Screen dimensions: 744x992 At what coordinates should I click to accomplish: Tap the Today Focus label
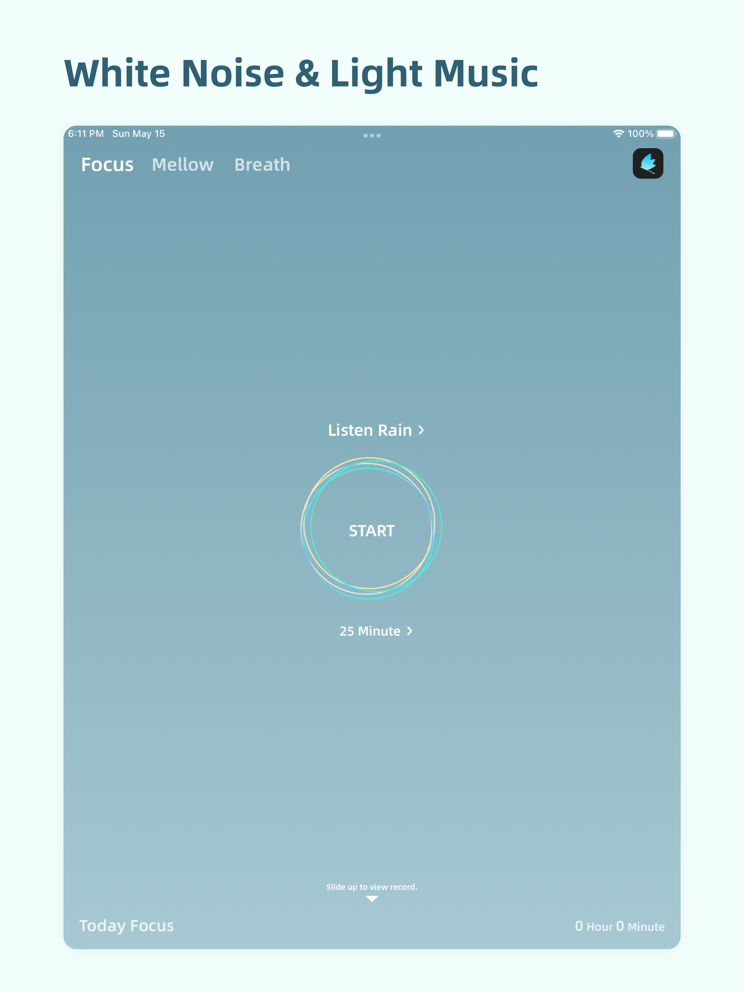pyautogui.click(x=127, y=926)
